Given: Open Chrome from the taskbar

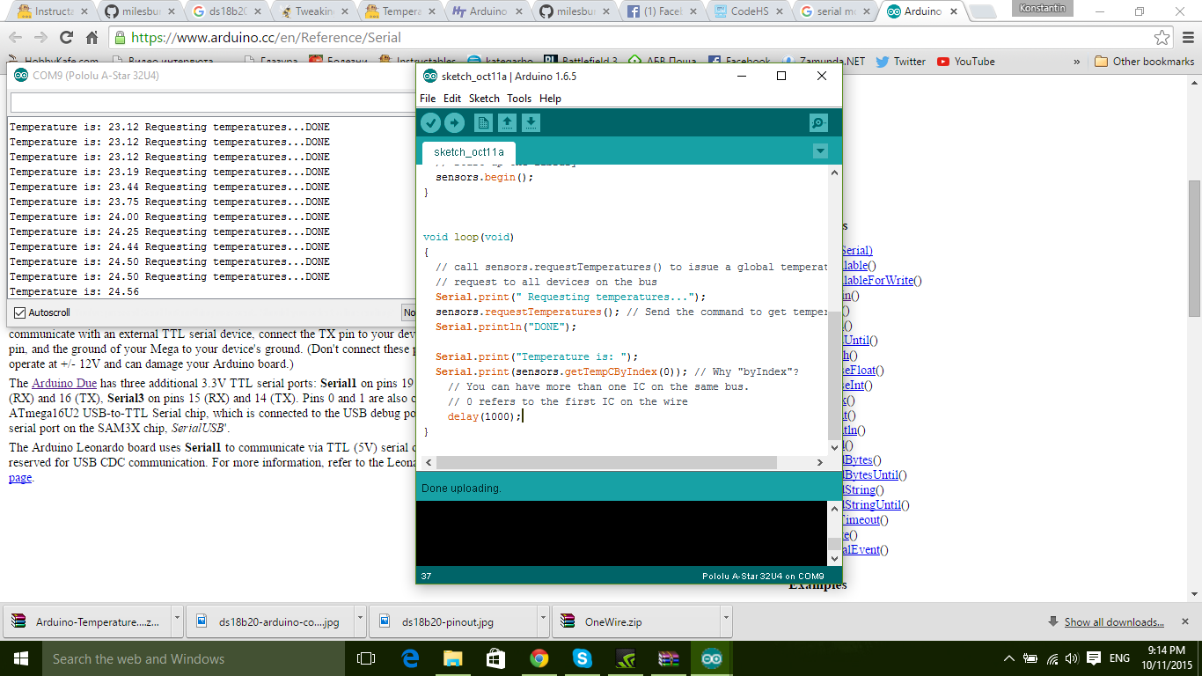Looking at the screenshot, I should coord(539,658).
